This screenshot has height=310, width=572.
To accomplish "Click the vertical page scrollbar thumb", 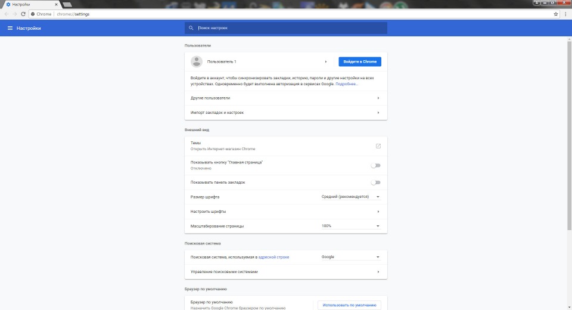I will (x=569, y=135).
